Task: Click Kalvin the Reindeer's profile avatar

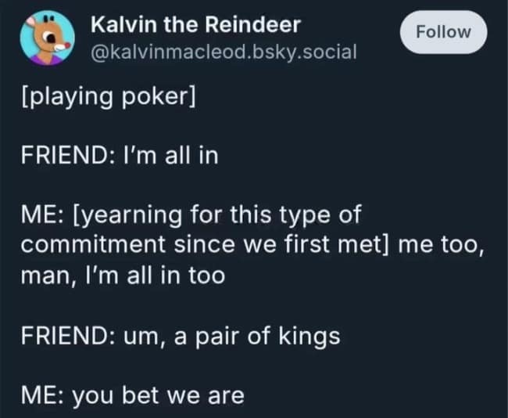Action: click(x=46, y=41)
